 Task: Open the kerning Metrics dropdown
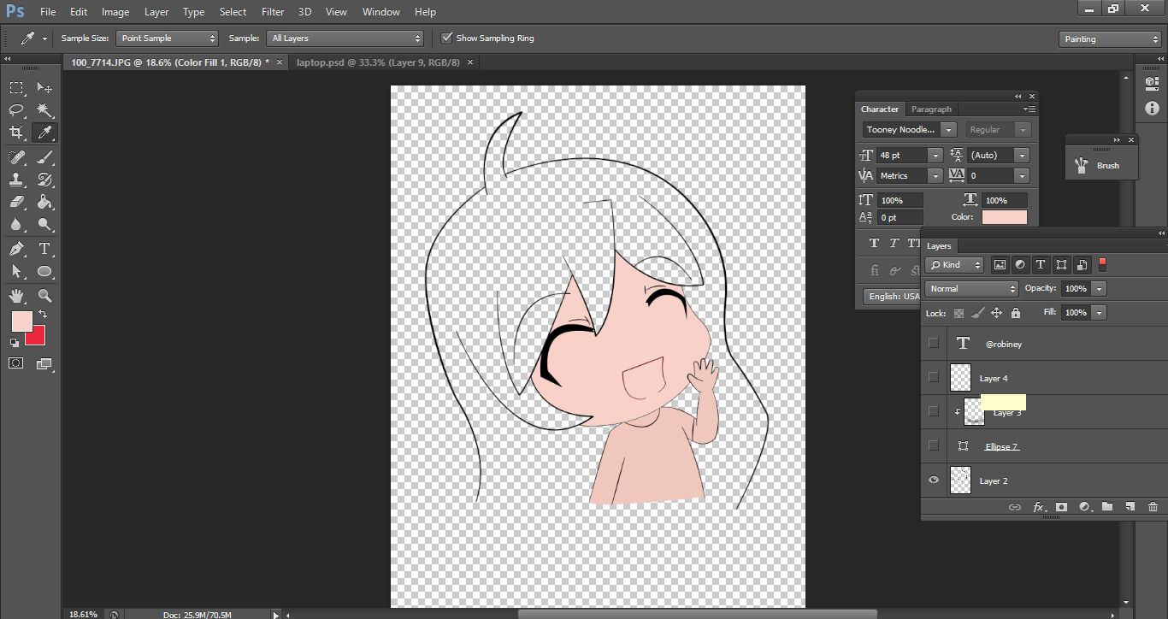click(935, 175)
